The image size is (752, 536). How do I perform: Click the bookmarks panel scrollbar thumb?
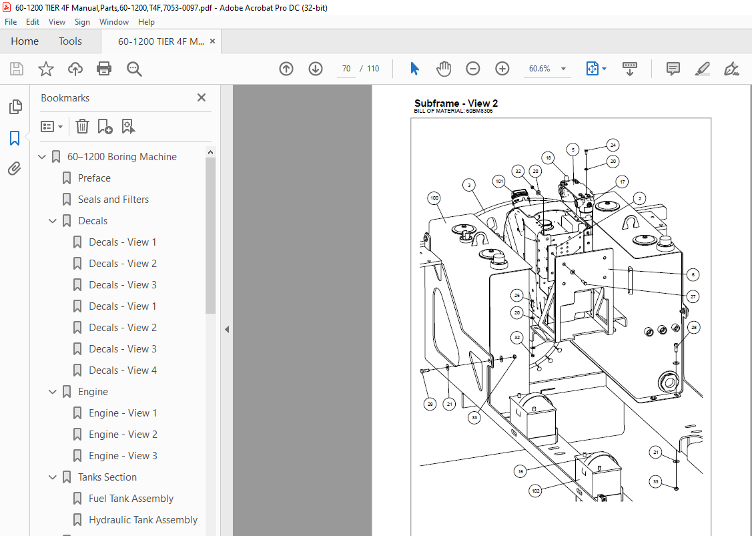(x=210, y=235)
